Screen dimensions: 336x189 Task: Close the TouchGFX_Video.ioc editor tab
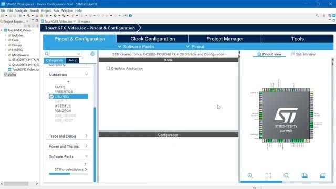75,22
